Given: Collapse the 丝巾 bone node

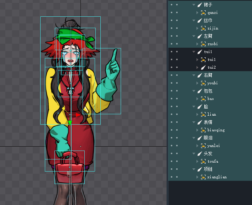Looking at the screenshot, I should coord(194,20).
